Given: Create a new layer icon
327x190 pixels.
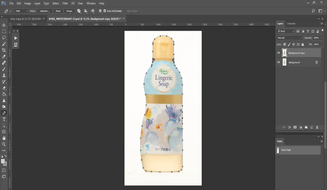Looking at the screenshot, I should 312,127.
